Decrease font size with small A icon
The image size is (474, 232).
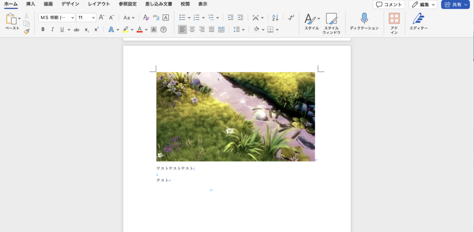[x=112, y=18]
